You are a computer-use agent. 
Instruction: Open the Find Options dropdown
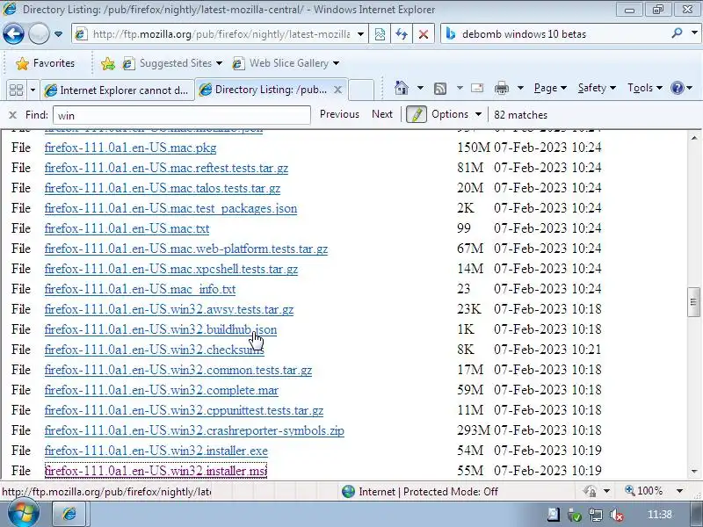click(x=456, y=114)
